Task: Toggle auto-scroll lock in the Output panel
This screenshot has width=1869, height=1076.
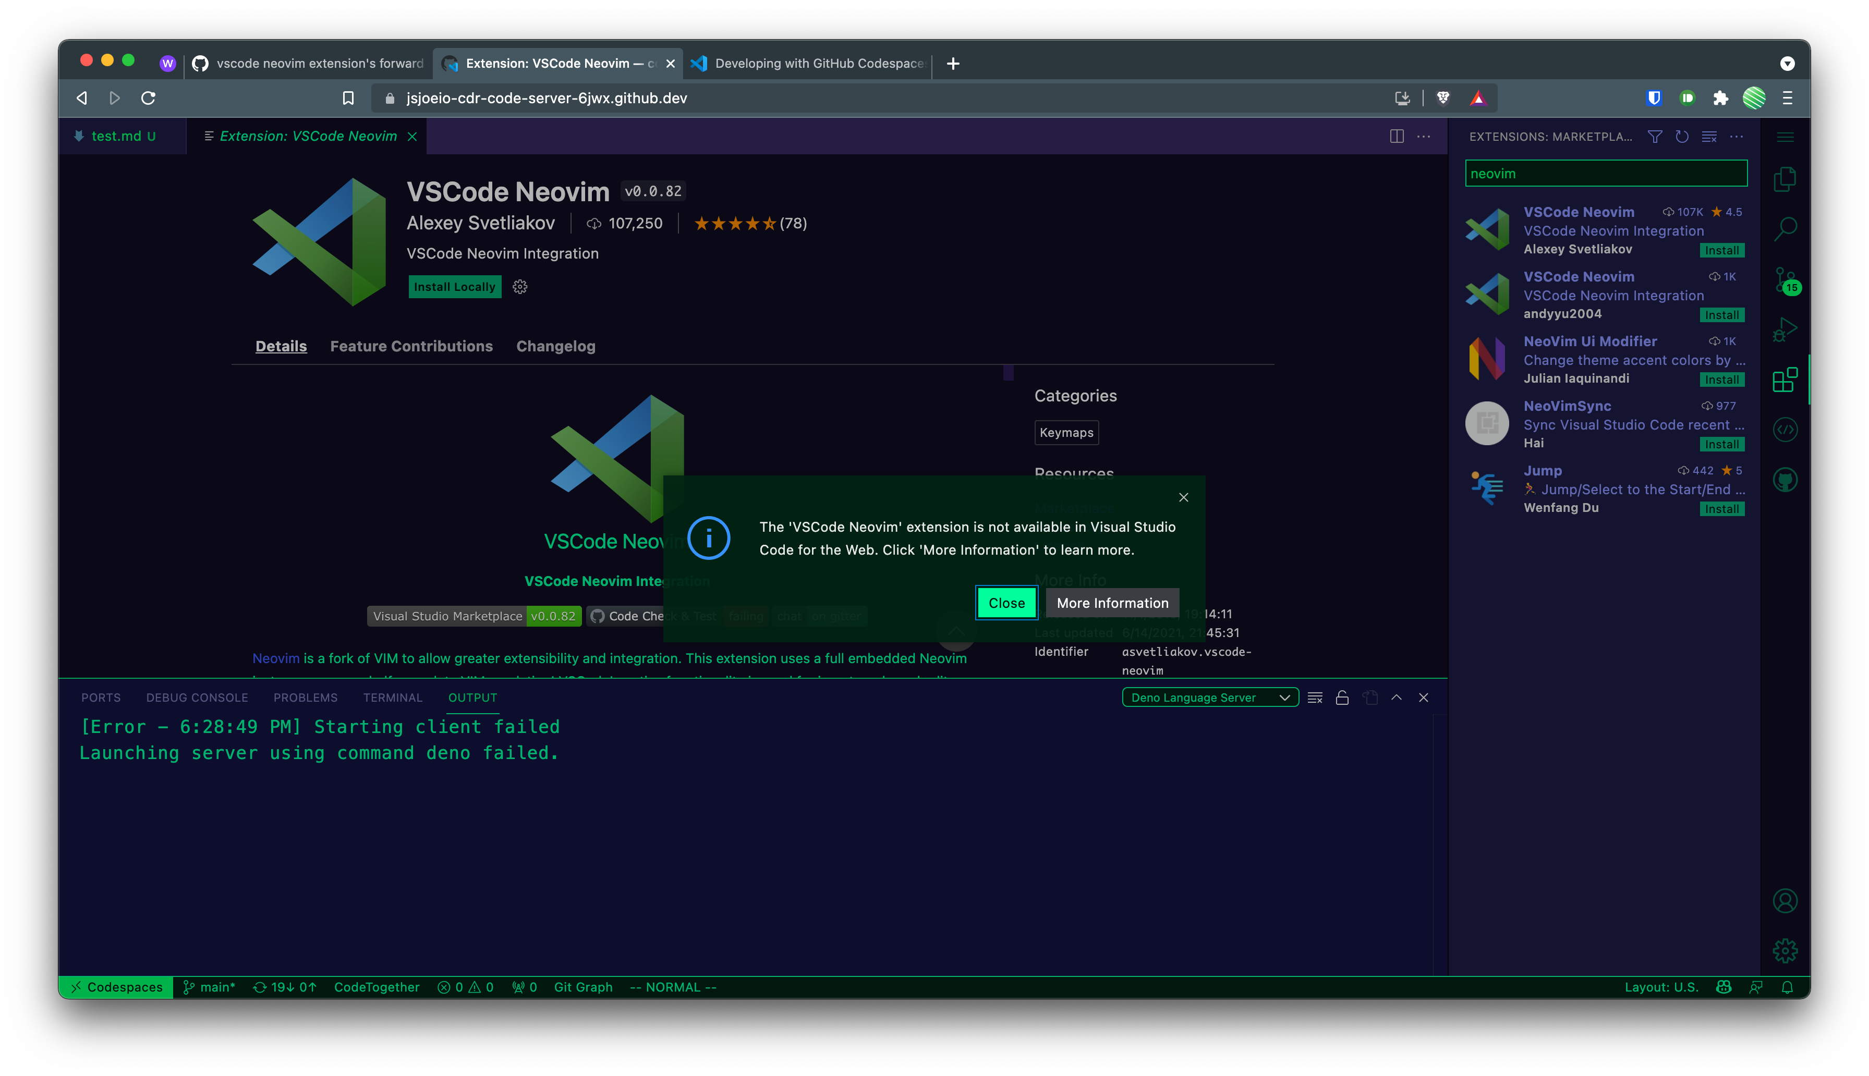Action: (1342, 697)
